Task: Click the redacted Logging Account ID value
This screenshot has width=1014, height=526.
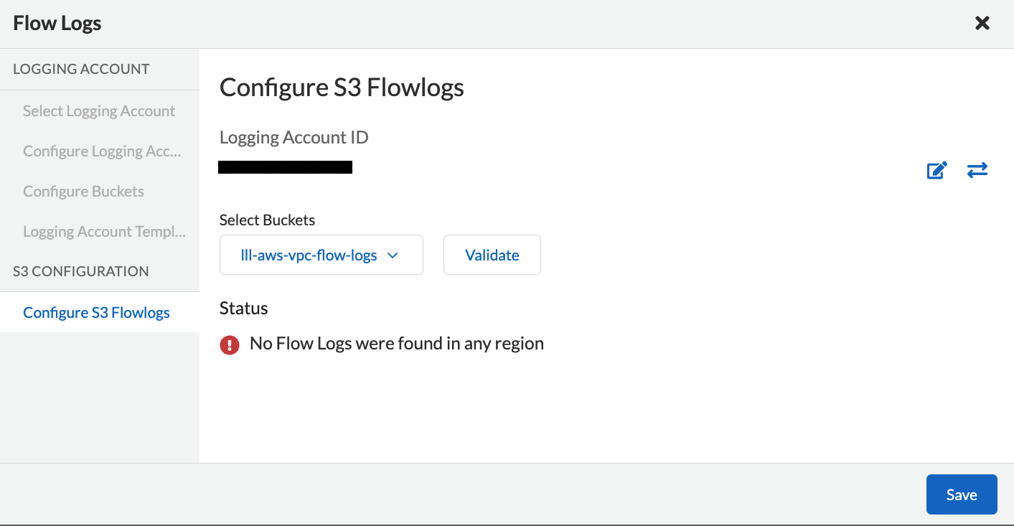Action: click(285, 168)
